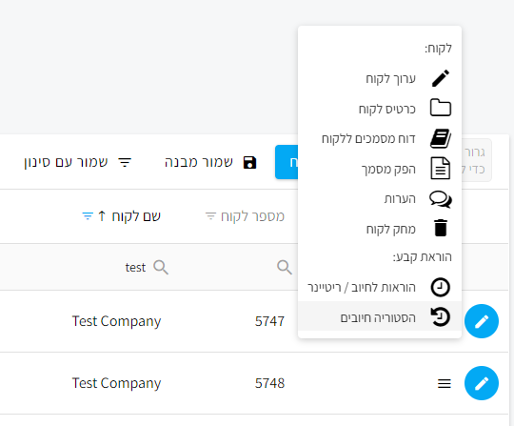Click the blue pencil edit button for customer 5747

(482, 321)
